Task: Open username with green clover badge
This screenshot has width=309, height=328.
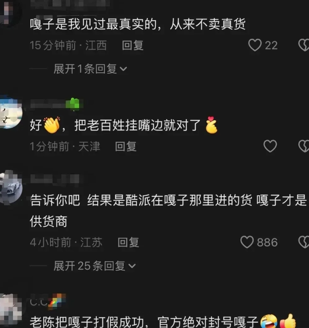Action: pos(57,104)
